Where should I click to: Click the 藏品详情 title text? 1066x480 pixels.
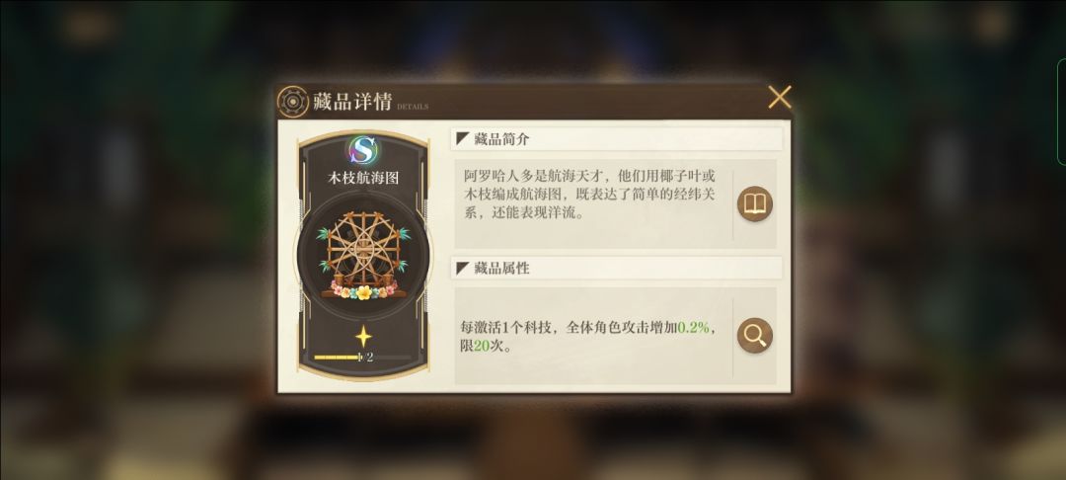pyautogui.click(x=352, y=102)
